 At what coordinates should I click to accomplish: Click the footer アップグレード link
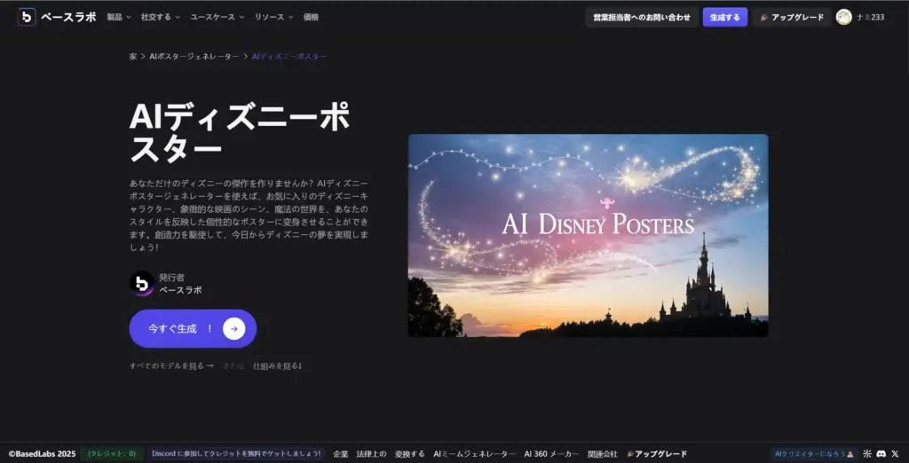click(657, 454)
